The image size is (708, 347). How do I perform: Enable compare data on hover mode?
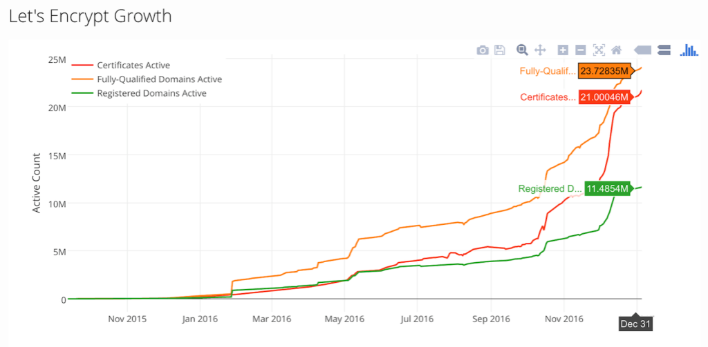point(664,50)
